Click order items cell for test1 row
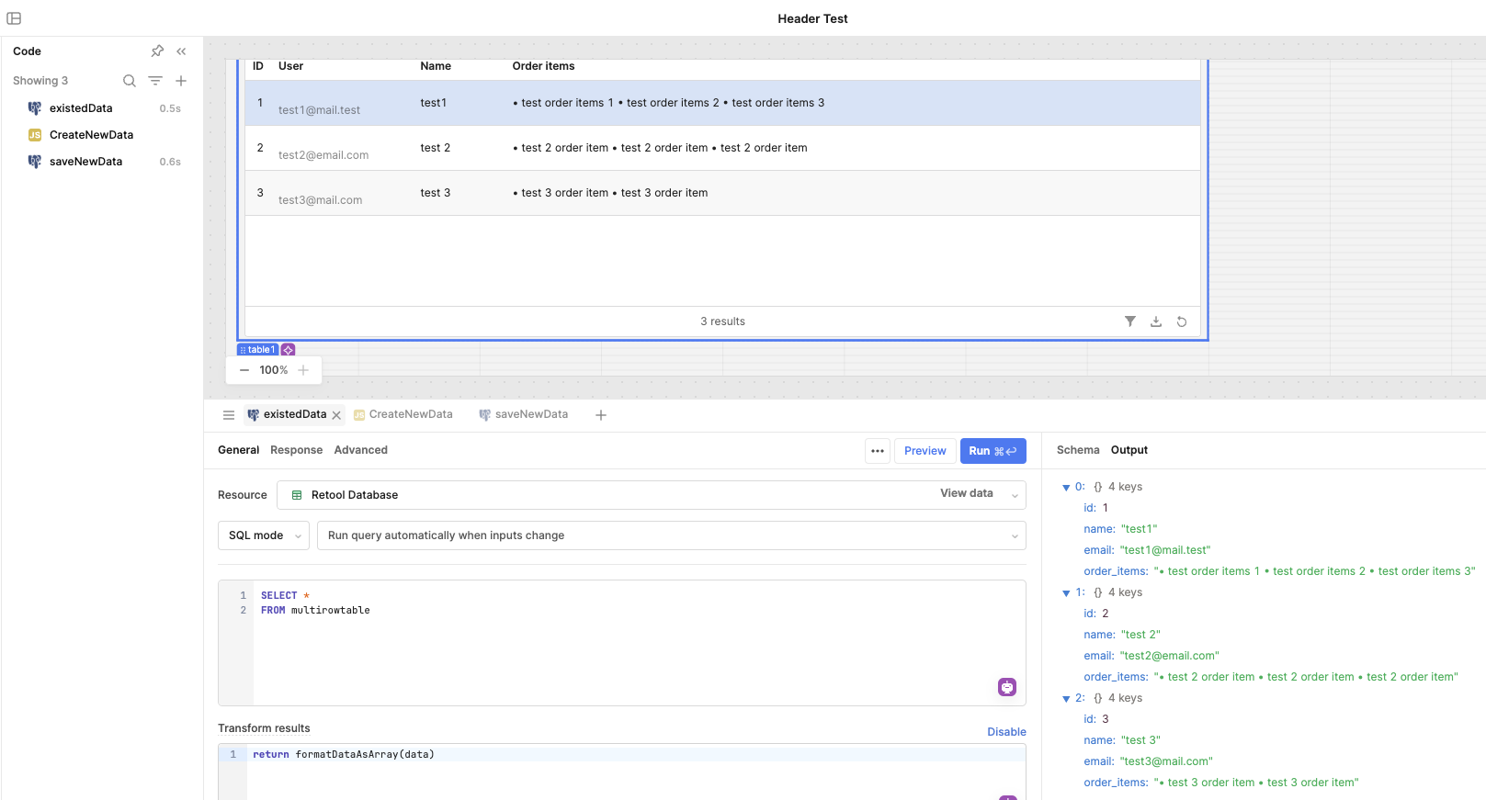The image size is (1486, 800). tap(669, 103)
